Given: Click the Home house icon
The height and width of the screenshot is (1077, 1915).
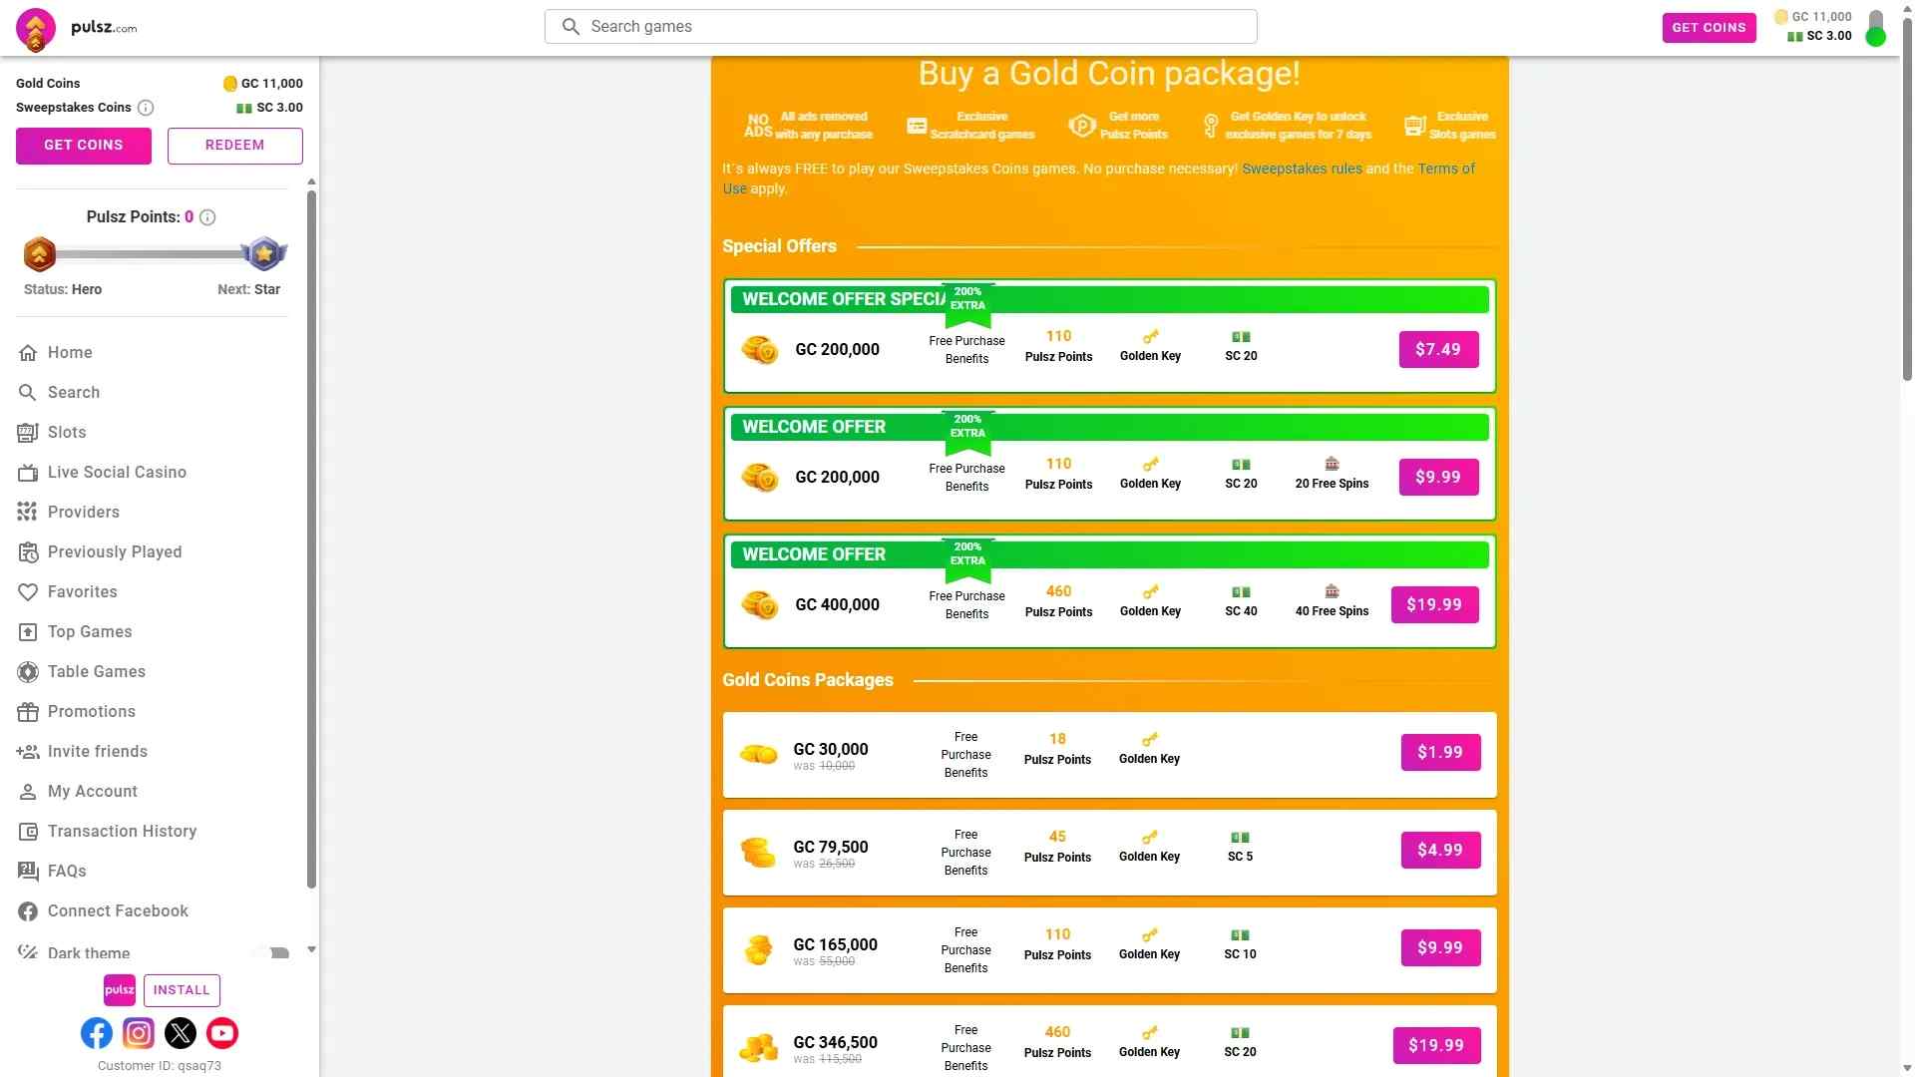Looking at the screenshot, I should coord(28,353).
